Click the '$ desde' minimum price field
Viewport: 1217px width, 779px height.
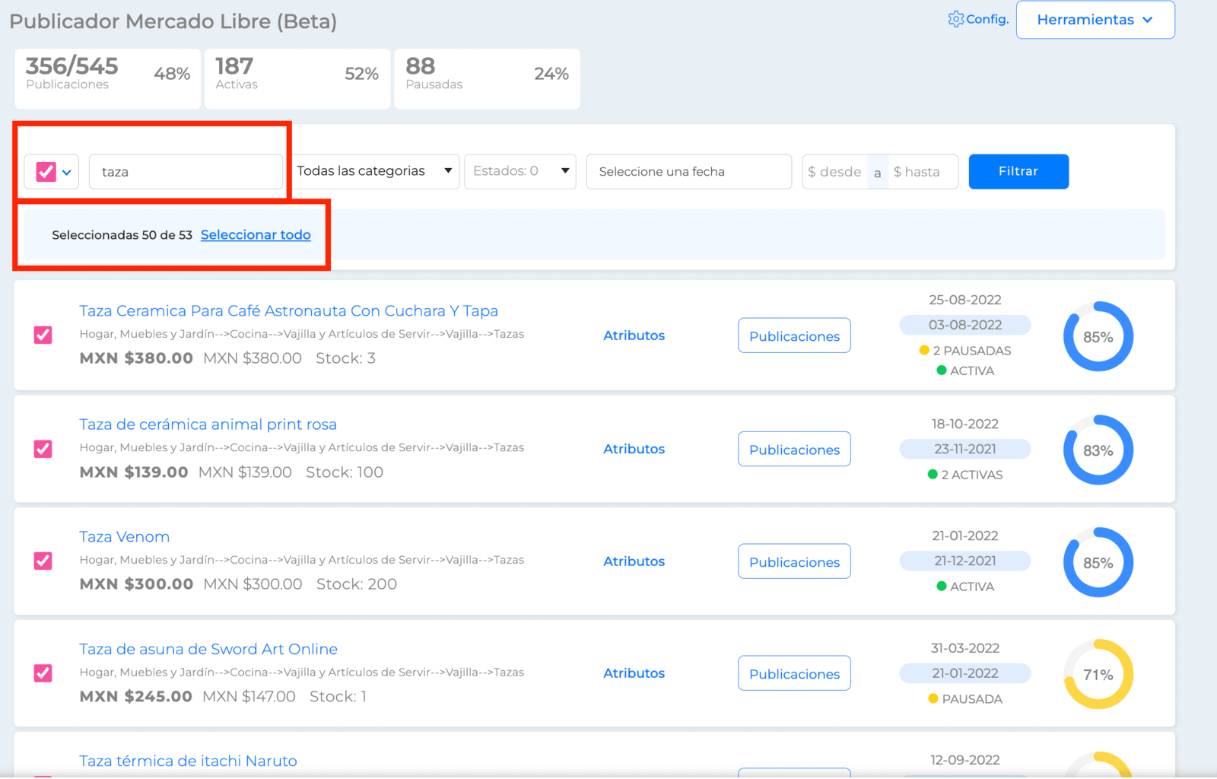[x=834, y=172]
